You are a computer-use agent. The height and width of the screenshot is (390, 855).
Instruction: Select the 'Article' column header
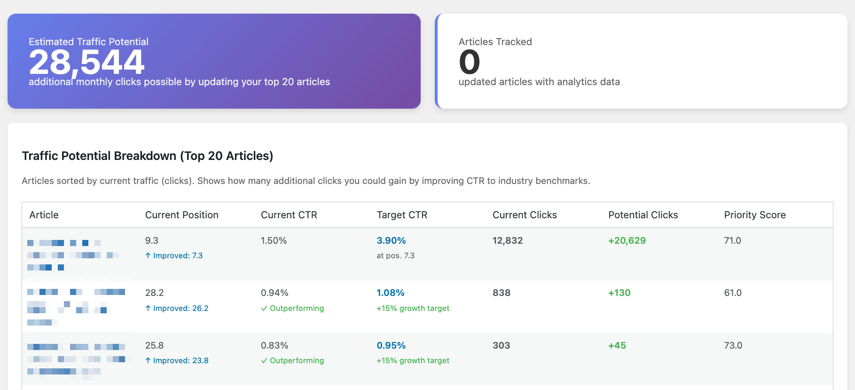pyautogui.click(x=44, y=215)
